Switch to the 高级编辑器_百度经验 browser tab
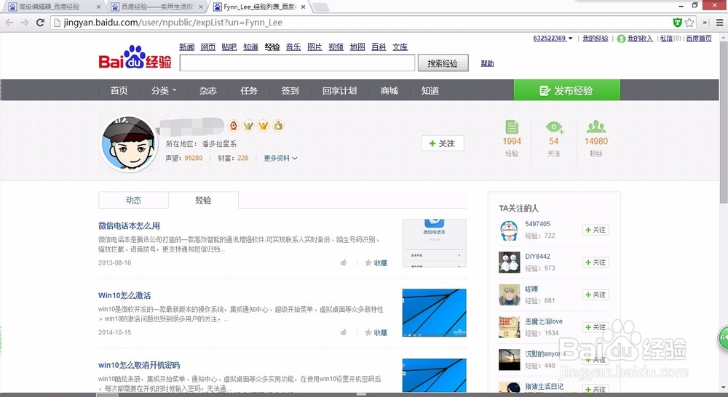Screen dimensions: 728x397 55,7
